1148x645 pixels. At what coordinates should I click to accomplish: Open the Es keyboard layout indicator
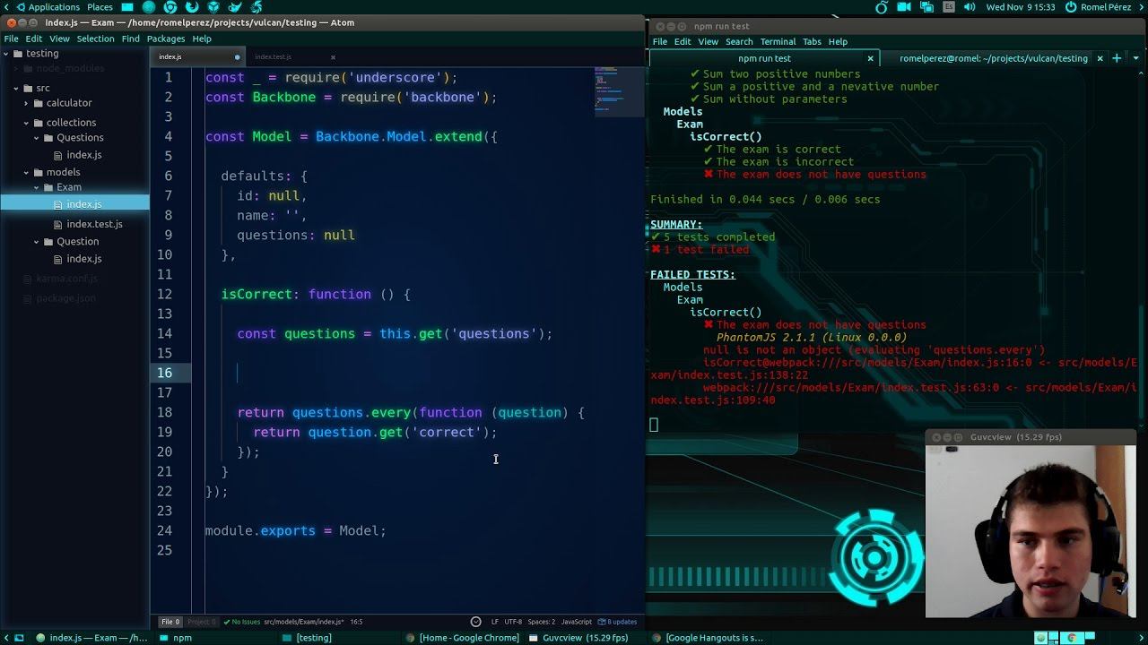pyautogui.click(x=947, y=7)
